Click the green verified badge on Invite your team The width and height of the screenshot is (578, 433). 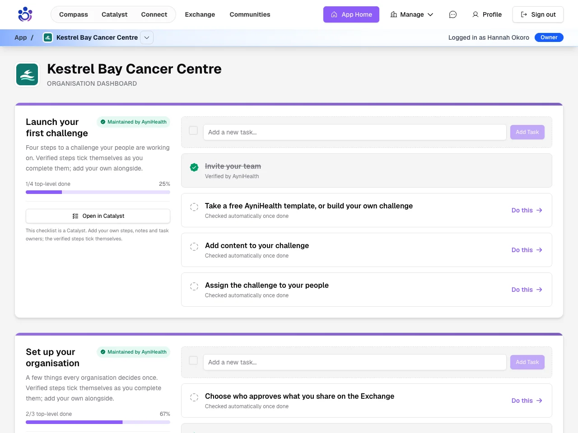click(x=194, y=167)
